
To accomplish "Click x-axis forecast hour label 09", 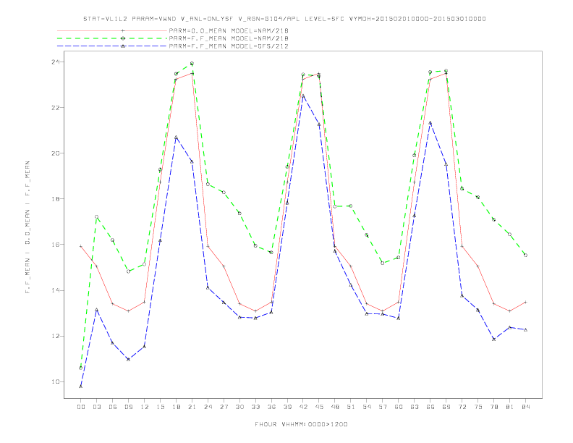I will [x=128, y=407].
